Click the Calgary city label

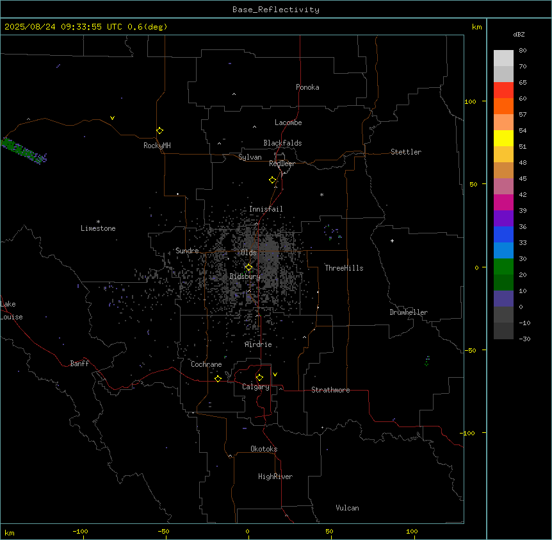(256, 387)
